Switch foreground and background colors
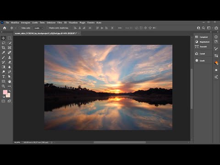This screenshot has height=165, width=220. (10, 91)
